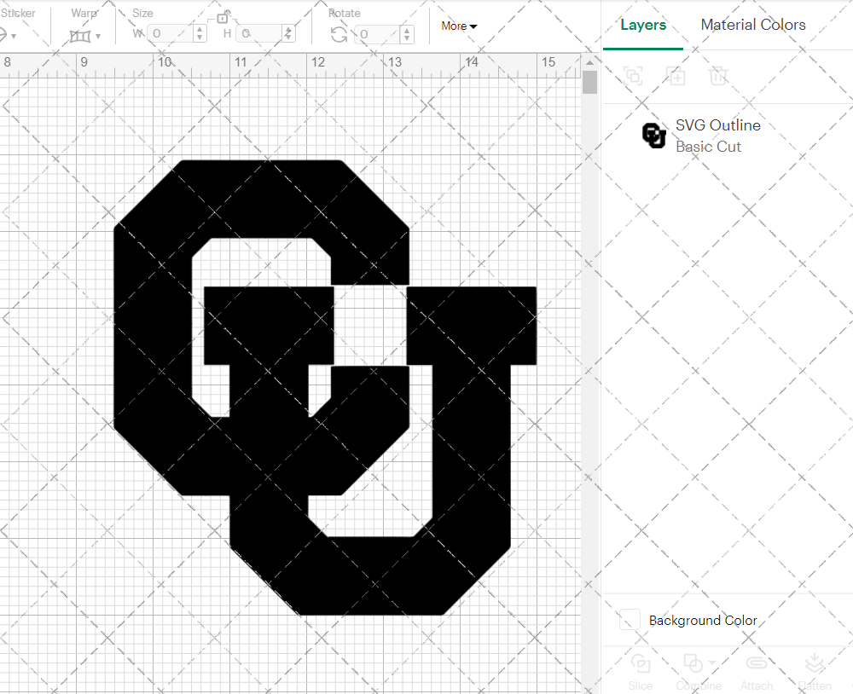This screenshot has width=853, height=694.
Task: Click the Height stepper arrows
Action: (x=288, y=34)
